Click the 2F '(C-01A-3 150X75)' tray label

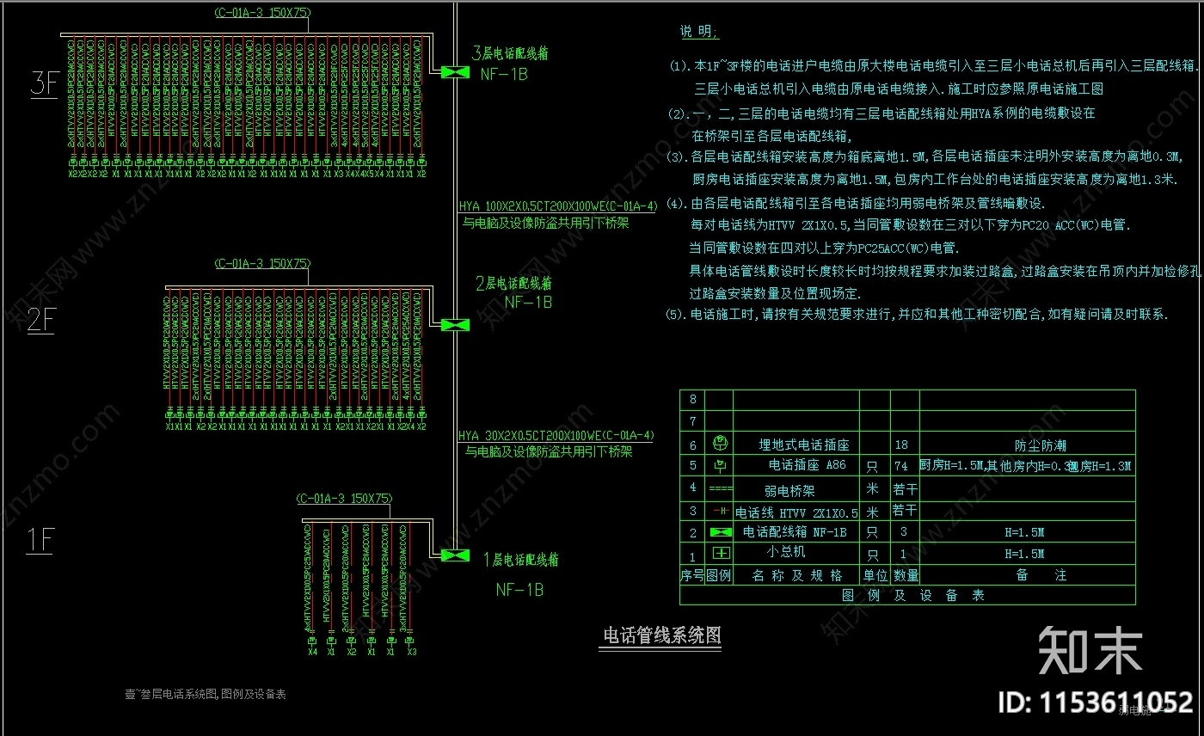click(x=262, y=264)
